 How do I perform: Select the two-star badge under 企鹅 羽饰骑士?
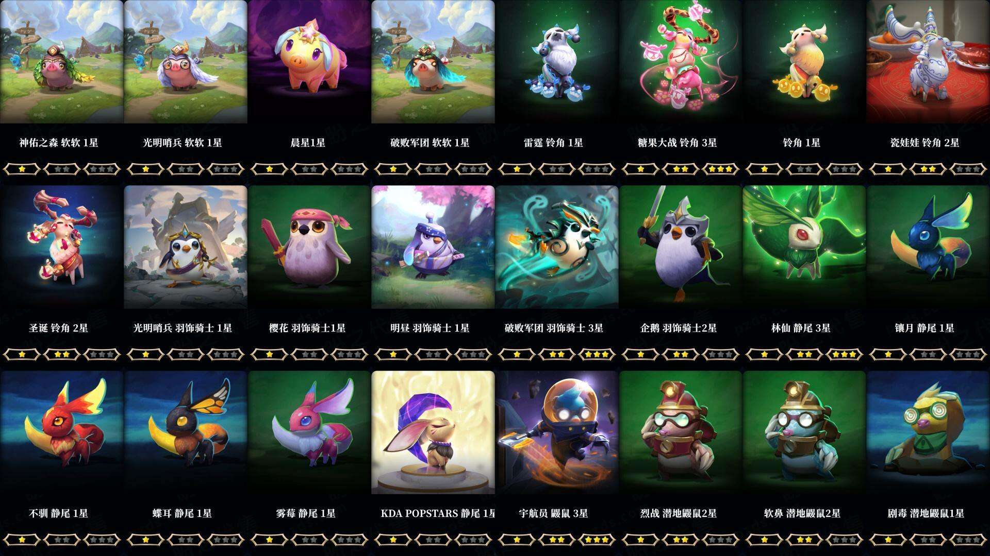pos(680,354)
